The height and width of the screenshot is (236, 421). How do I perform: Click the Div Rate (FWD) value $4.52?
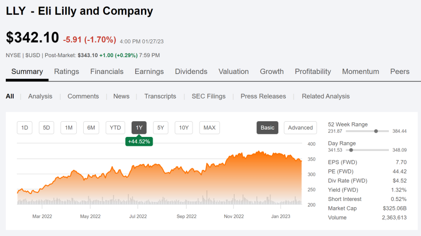(400, 180)
